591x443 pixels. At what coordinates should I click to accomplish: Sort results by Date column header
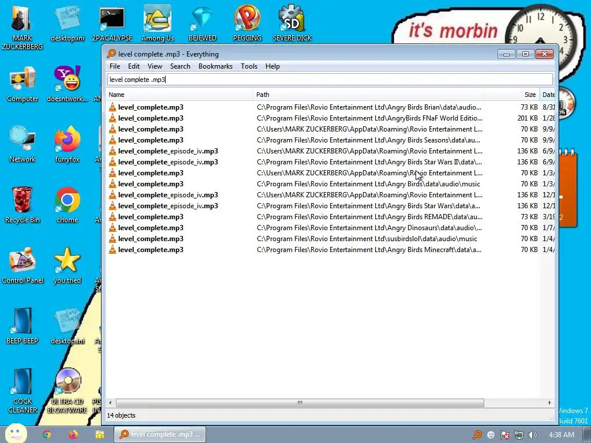click(548, 95)
